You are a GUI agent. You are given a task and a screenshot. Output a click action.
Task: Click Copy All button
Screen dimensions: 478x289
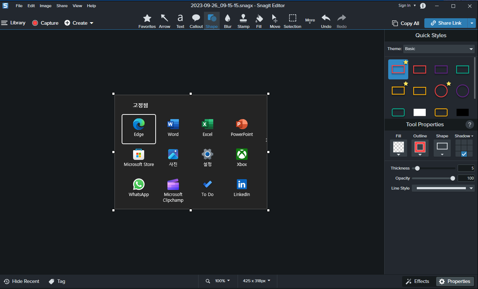click(406, 23)
